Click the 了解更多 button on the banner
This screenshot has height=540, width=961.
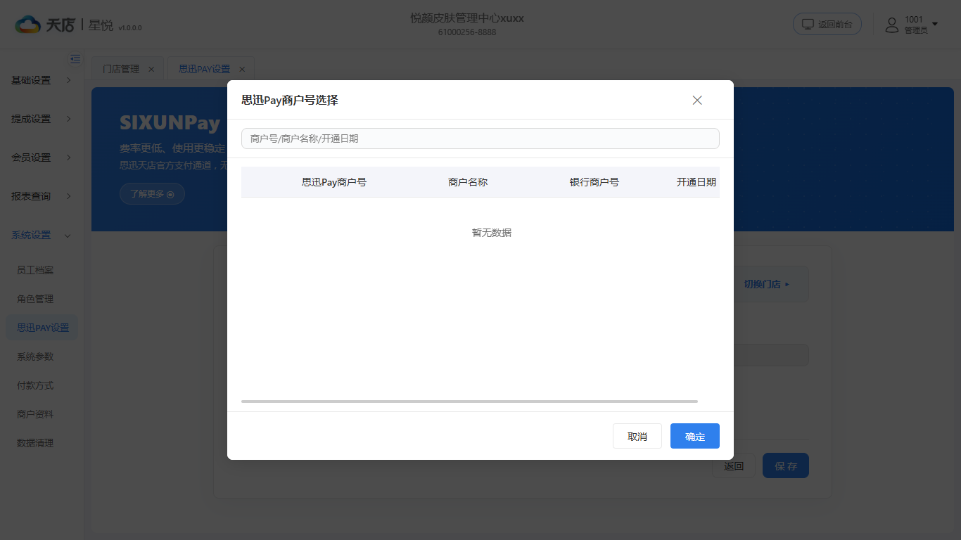pos(152,194)
